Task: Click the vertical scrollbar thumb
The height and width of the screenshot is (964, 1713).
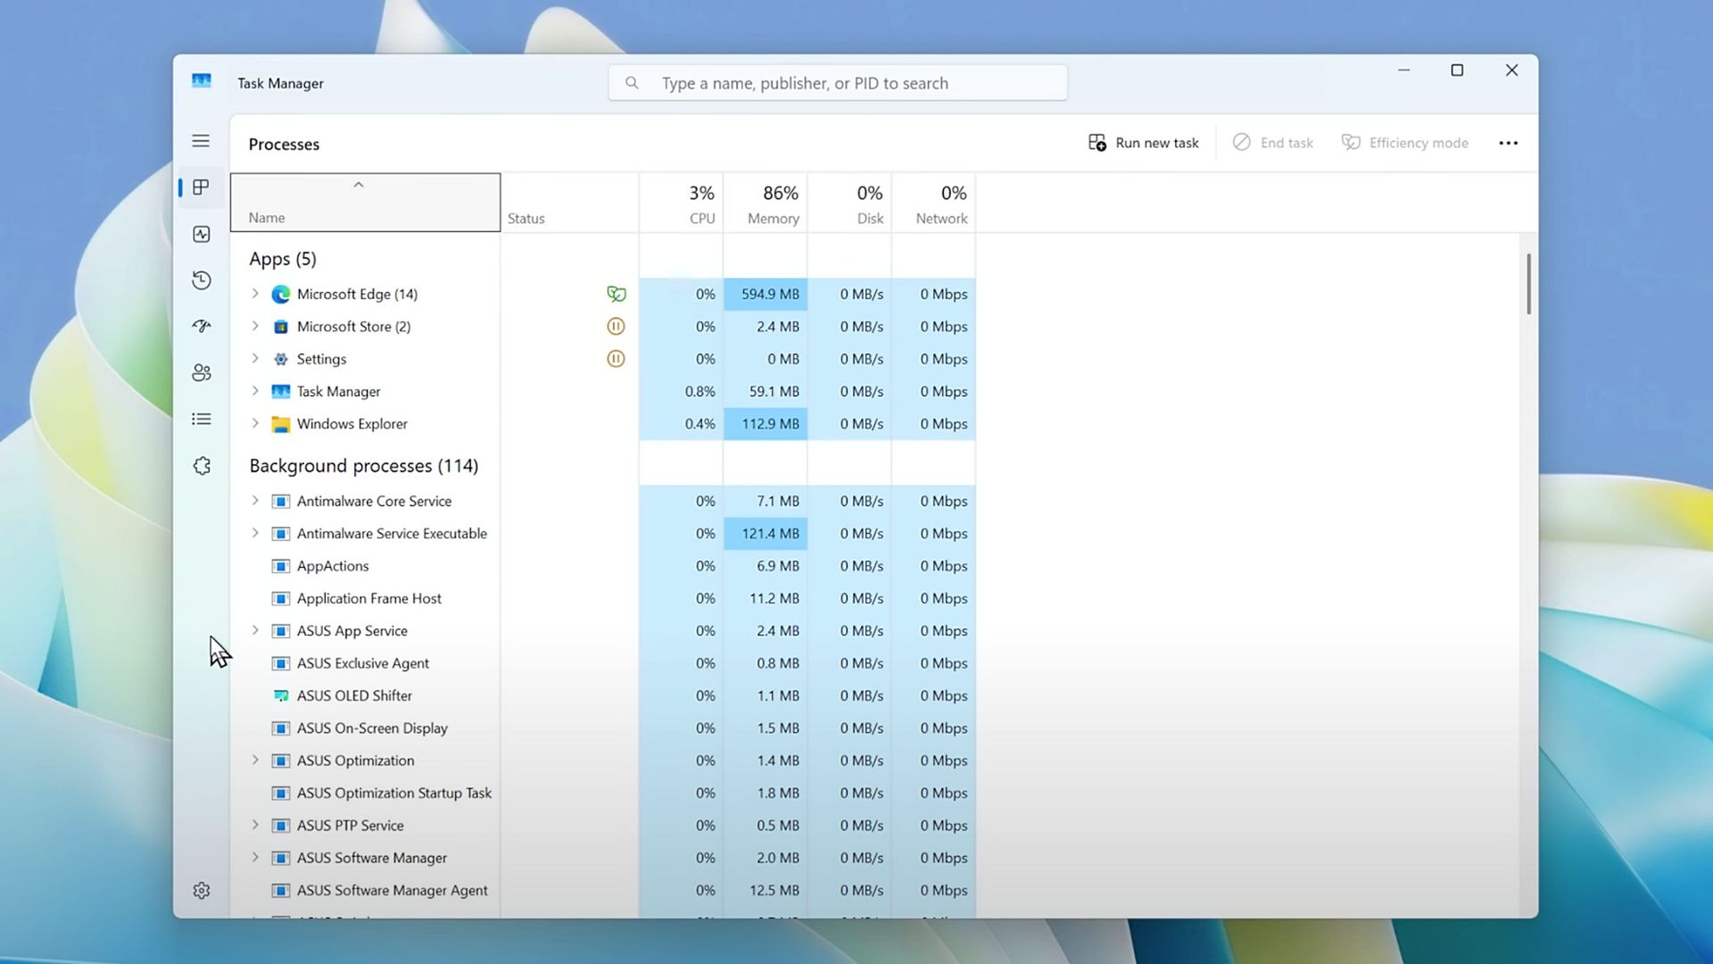Action: 1528,284
